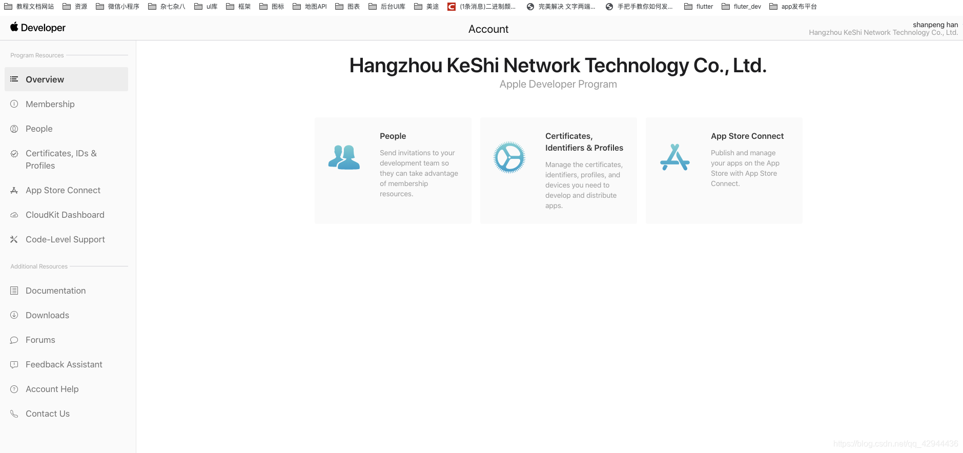
Task: Click Manage the certificates description text
Action: pos(584,185)
